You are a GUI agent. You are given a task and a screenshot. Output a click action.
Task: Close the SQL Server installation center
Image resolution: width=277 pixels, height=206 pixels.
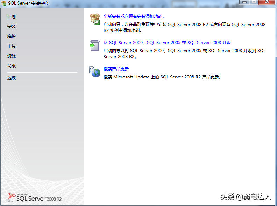267,2
